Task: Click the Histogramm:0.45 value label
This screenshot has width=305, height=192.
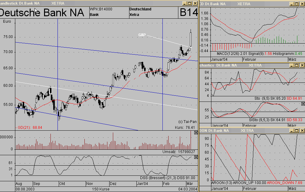Action: tap(288, 54)
